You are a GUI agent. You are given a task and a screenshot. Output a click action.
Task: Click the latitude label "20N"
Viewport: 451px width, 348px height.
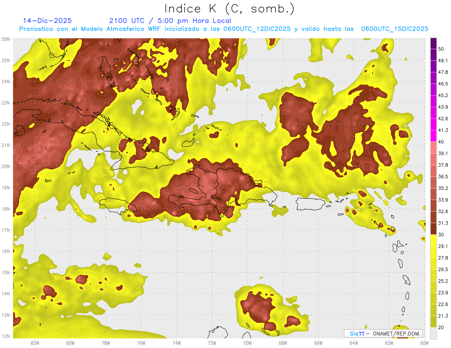[6, 166]
